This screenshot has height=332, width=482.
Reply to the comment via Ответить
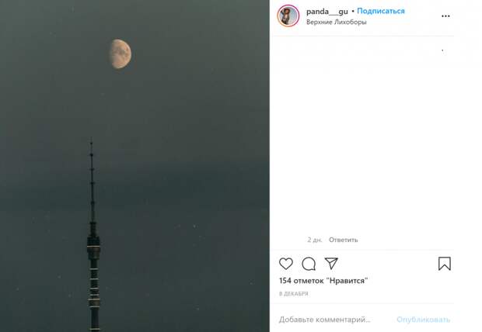[343, 240]
